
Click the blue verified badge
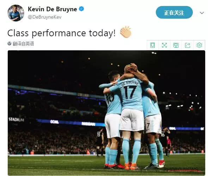pos(81,9)
